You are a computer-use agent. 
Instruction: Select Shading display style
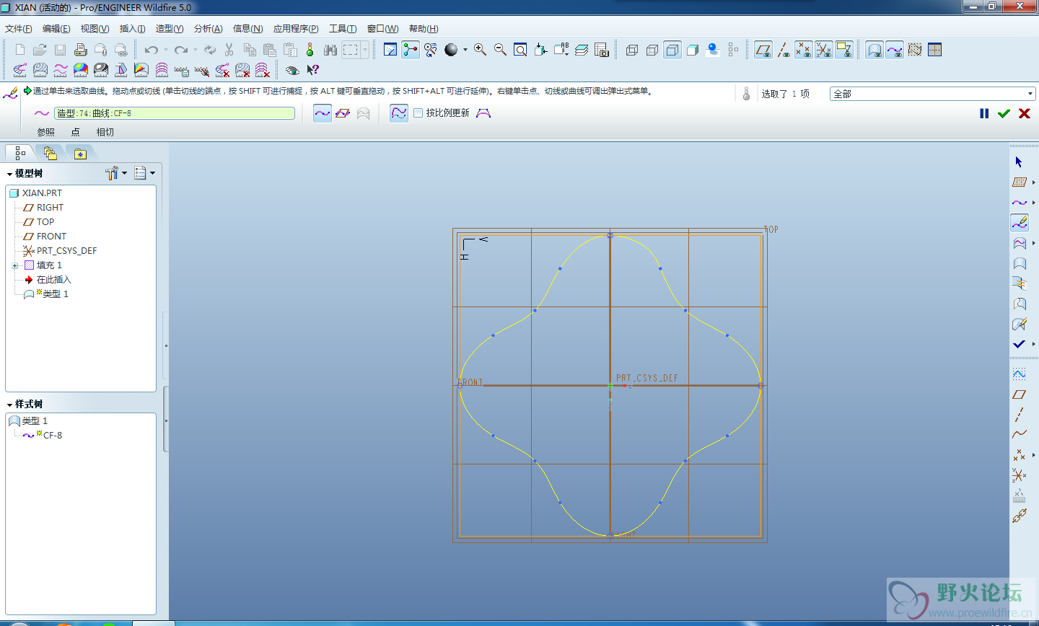point(693,50)
